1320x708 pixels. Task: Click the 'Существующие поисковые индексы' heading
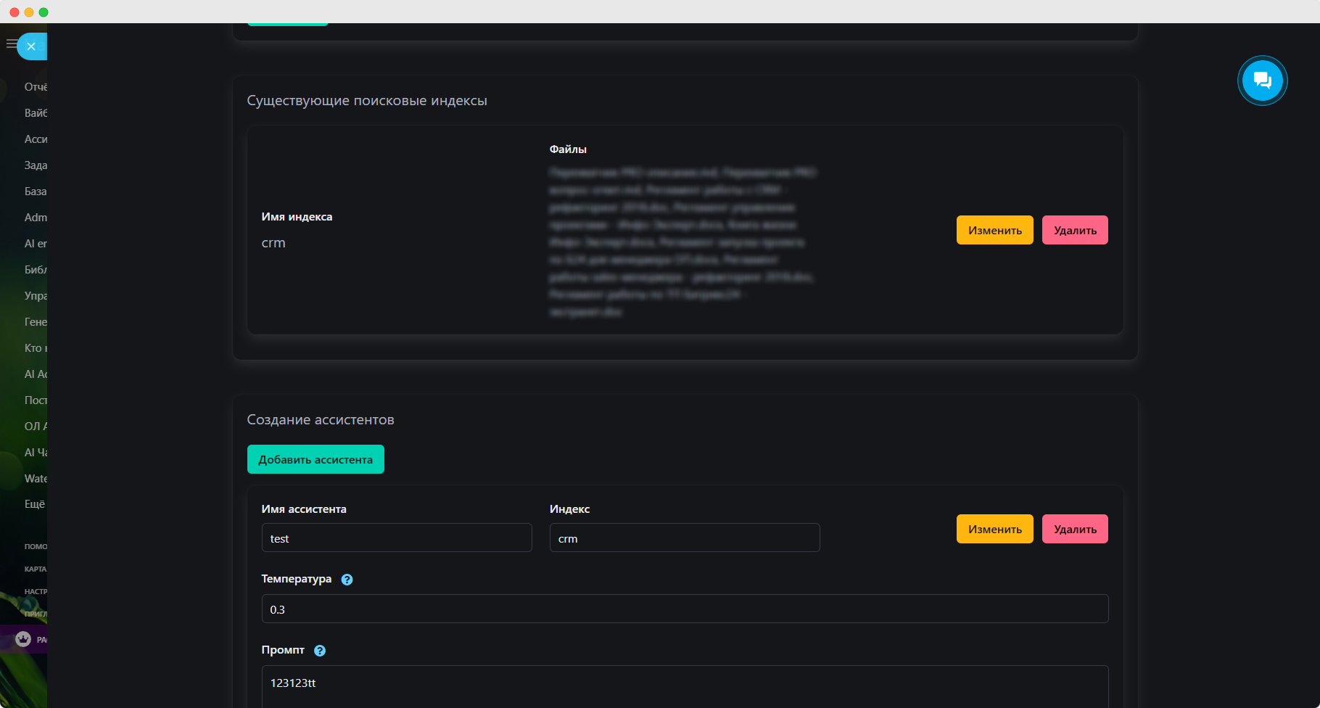(367, 101)
